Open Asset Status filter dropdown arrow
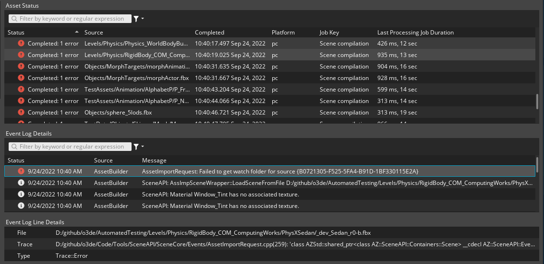 143,19
